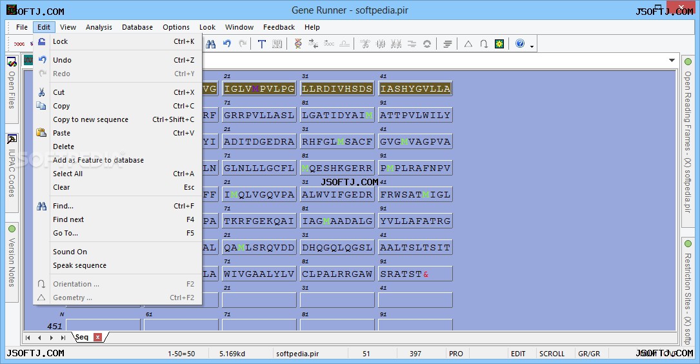Image resolution: width=700 pixels, height=364 pixels.
Task: Open help with the blue question icon
Action: point(519,43)
